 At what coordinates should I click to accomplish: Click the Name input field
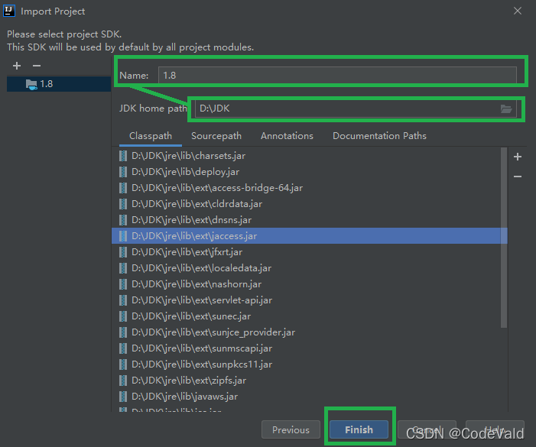(337, 76)
